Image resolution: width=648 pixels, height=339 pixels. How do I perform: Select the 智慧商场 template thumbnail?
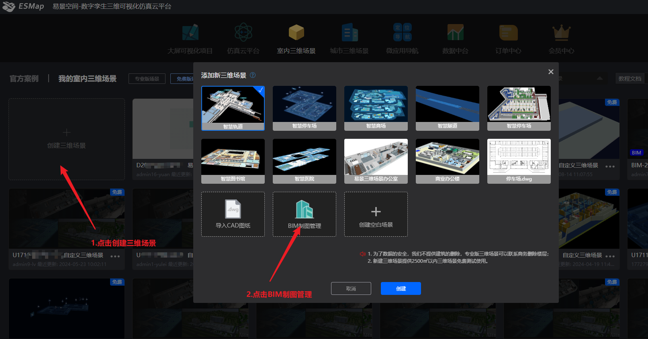pyautogui.click(x=376, y=108)
